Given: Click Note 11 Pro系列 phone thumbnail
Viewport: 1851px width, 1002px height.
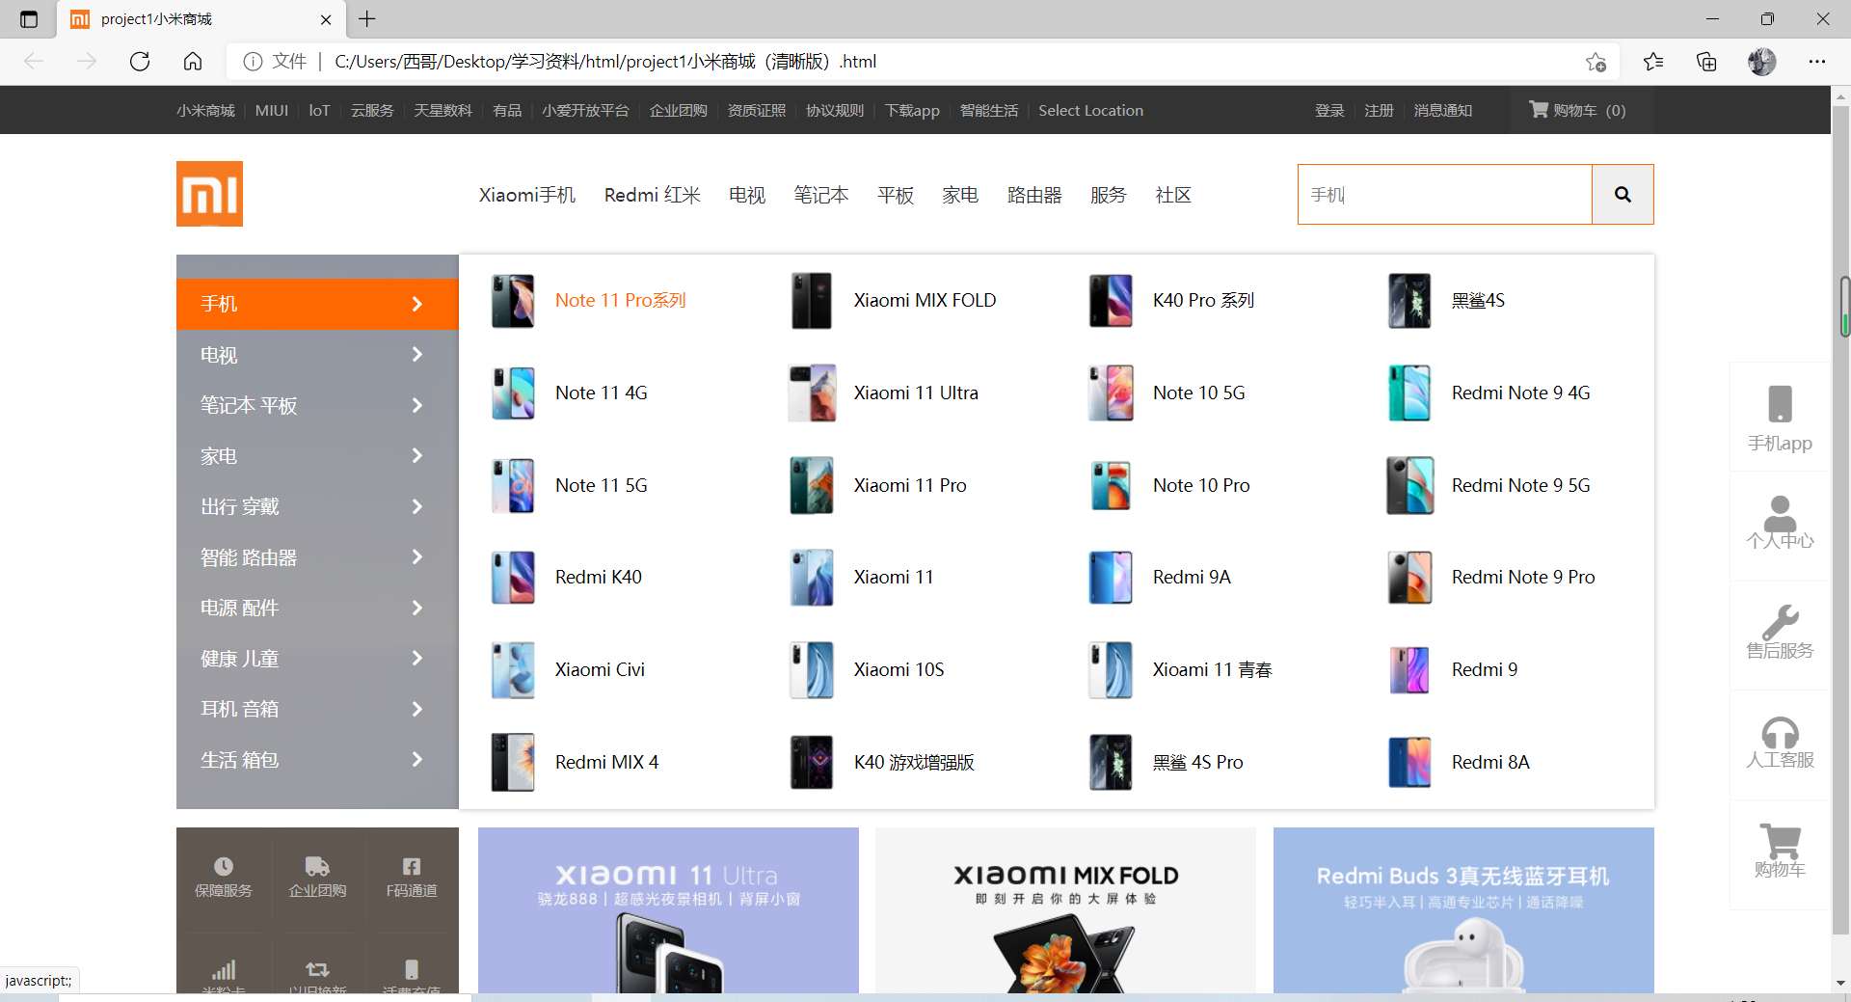Looking at the screenshot, I should click(513, 301).
